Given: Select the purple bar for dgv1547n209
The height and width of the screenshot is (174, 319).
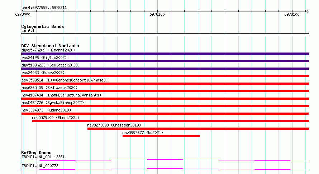Looking at the screenshot, I should click(165, 54).
